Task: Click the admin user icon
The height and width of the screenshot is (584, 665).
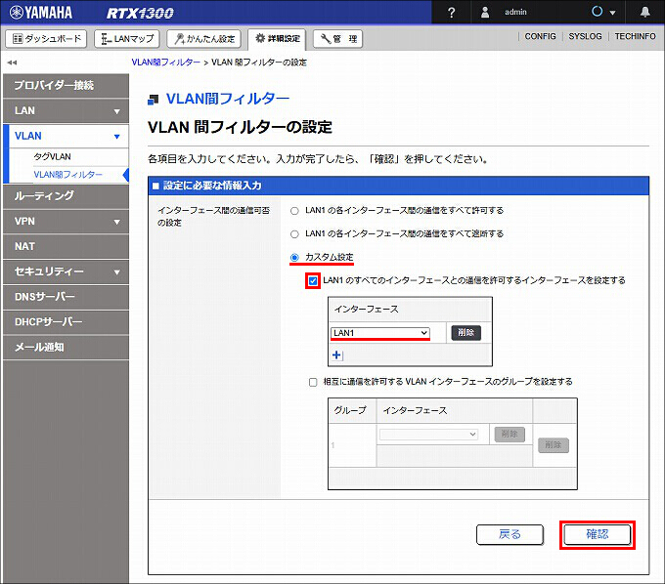Action: click(x=485, y=13)
